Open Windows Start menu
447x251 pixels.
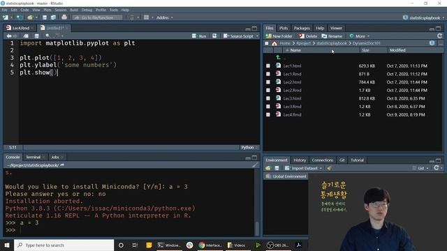(7, 245)
